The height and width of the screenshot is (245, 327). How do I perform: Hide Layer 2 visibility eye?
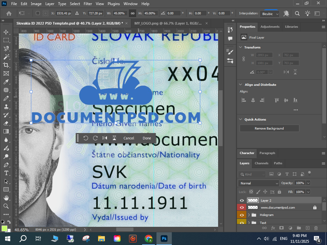click(x=242, y=200)
